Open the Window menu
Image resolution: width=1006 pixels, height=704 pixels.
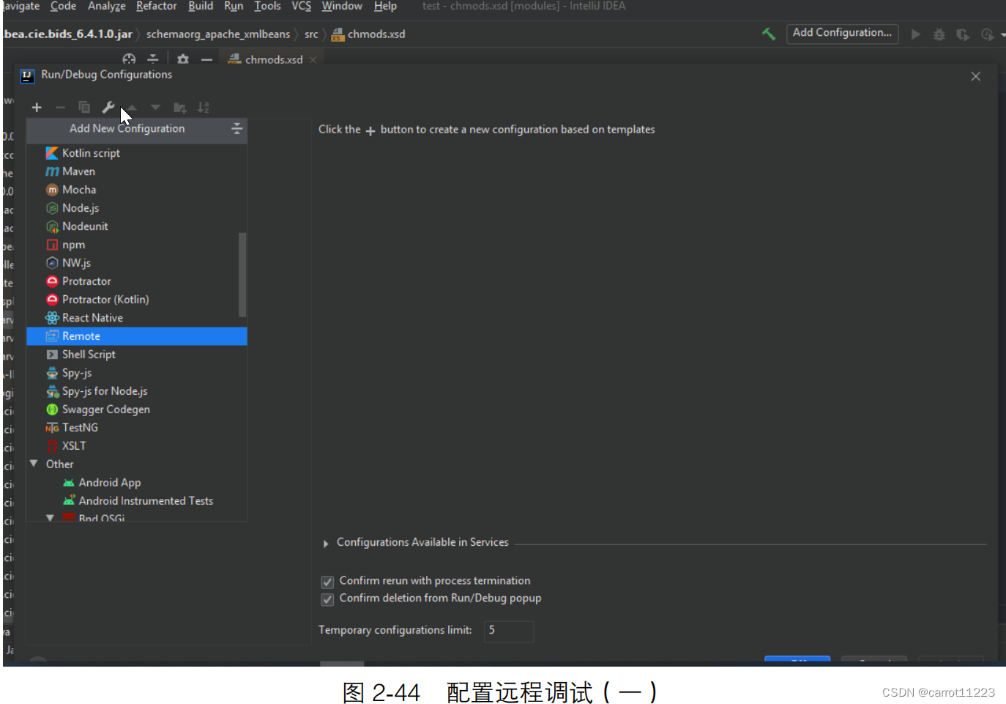(x=342, y=6)
